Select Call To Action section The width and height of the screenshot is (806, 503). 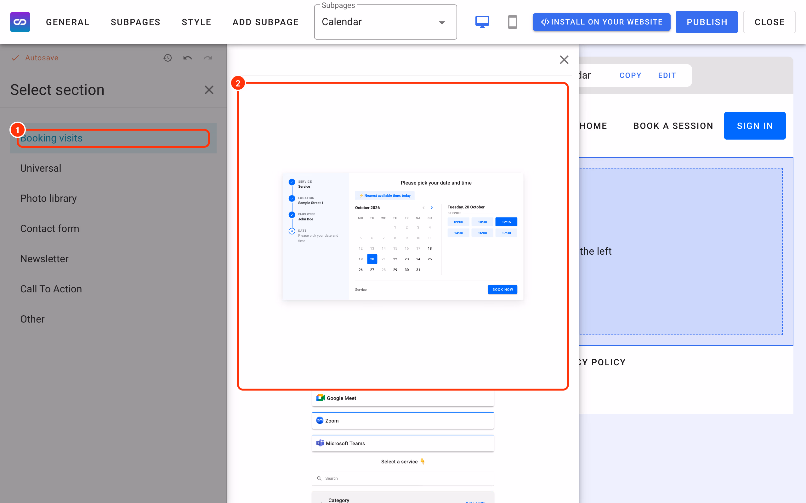pos(113,289)
